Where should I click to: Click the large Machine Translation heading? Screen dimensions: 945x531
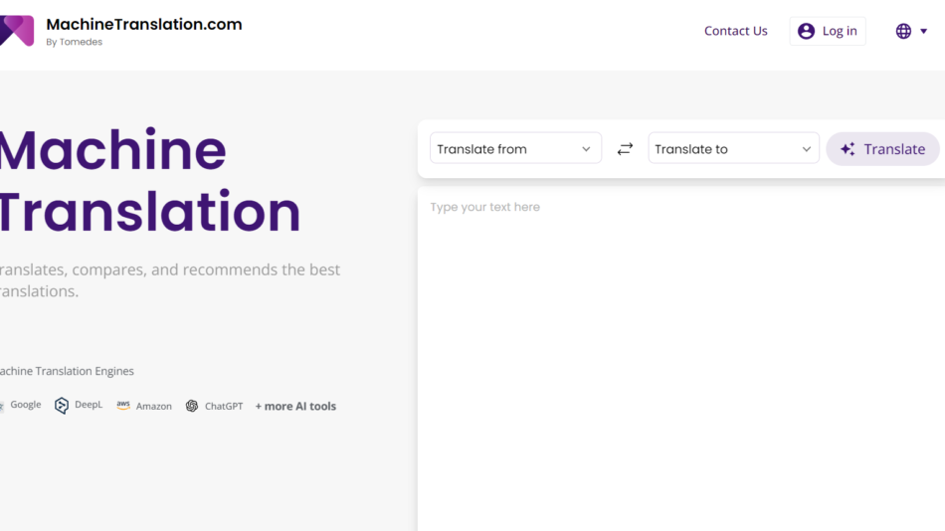click(149, 180)
